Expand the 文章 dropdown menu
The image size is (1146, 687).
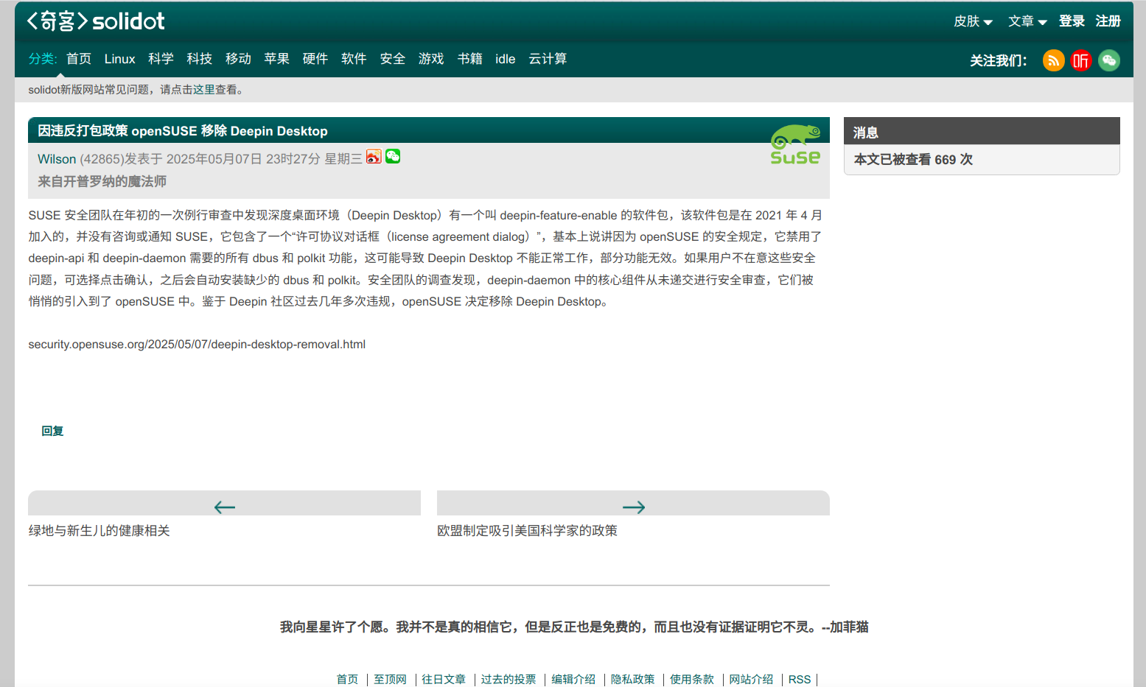click(1027, 21)
